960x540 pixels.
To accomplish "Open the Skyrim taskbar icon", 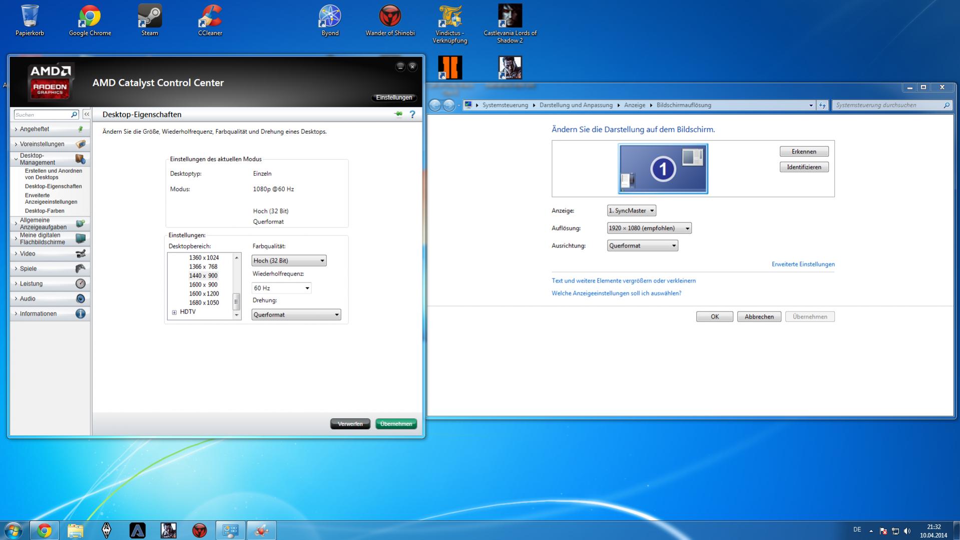I will pyautogui.click(x=106, y=530).
